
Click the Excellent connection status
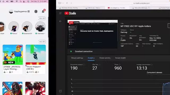(84, 51)
